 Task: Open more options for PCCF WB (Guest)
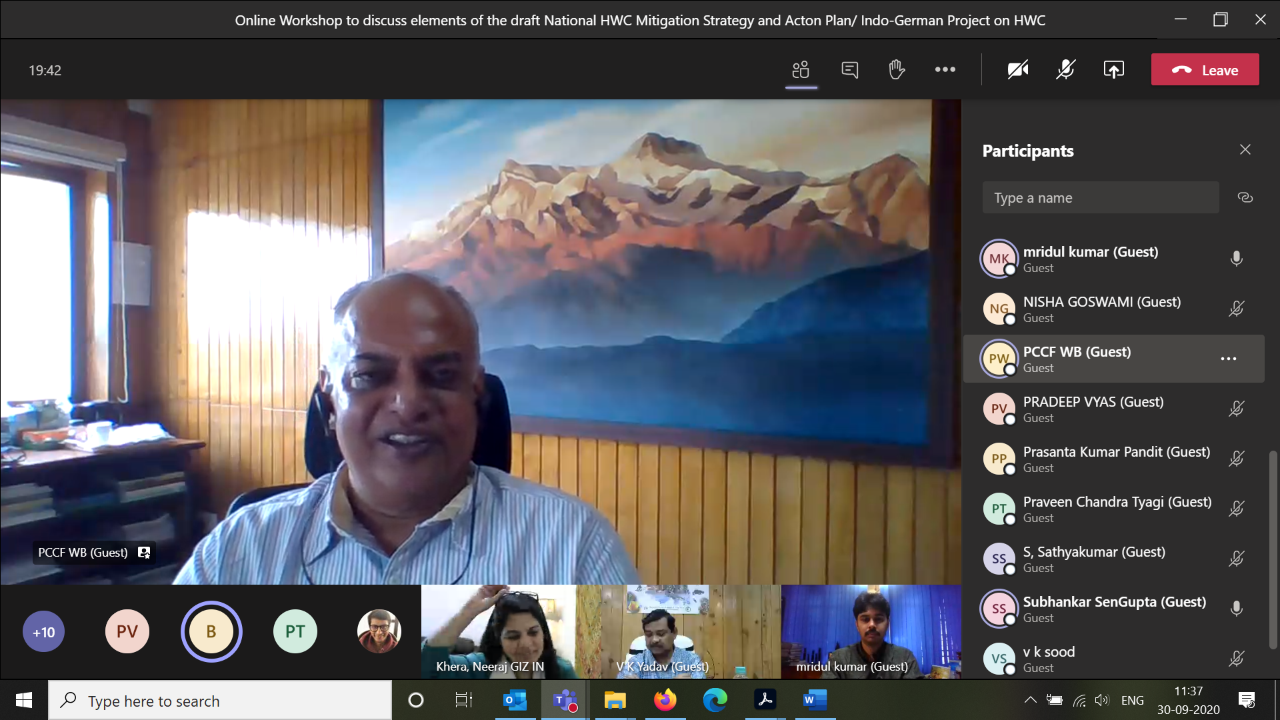pos(1228,359)
